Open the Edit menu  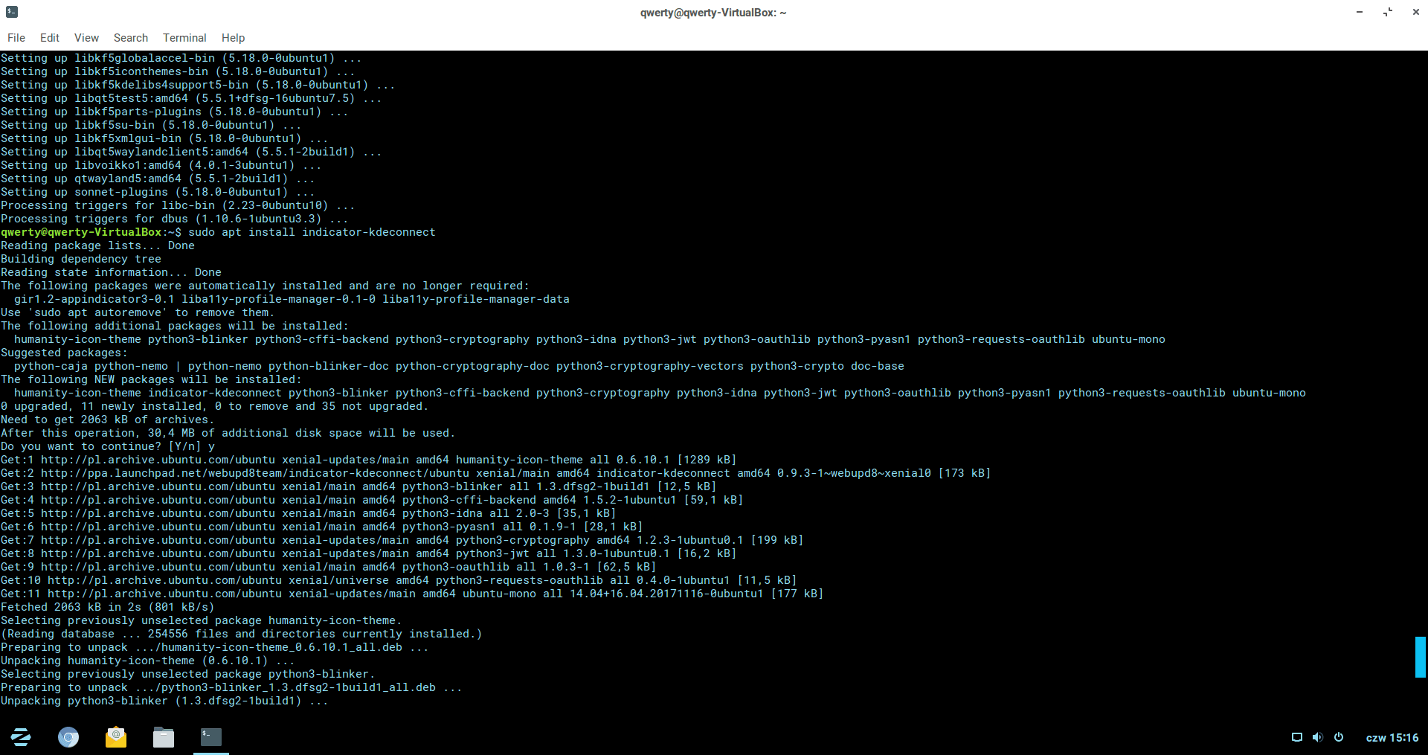pyautogui.click(x=50, y=38)
